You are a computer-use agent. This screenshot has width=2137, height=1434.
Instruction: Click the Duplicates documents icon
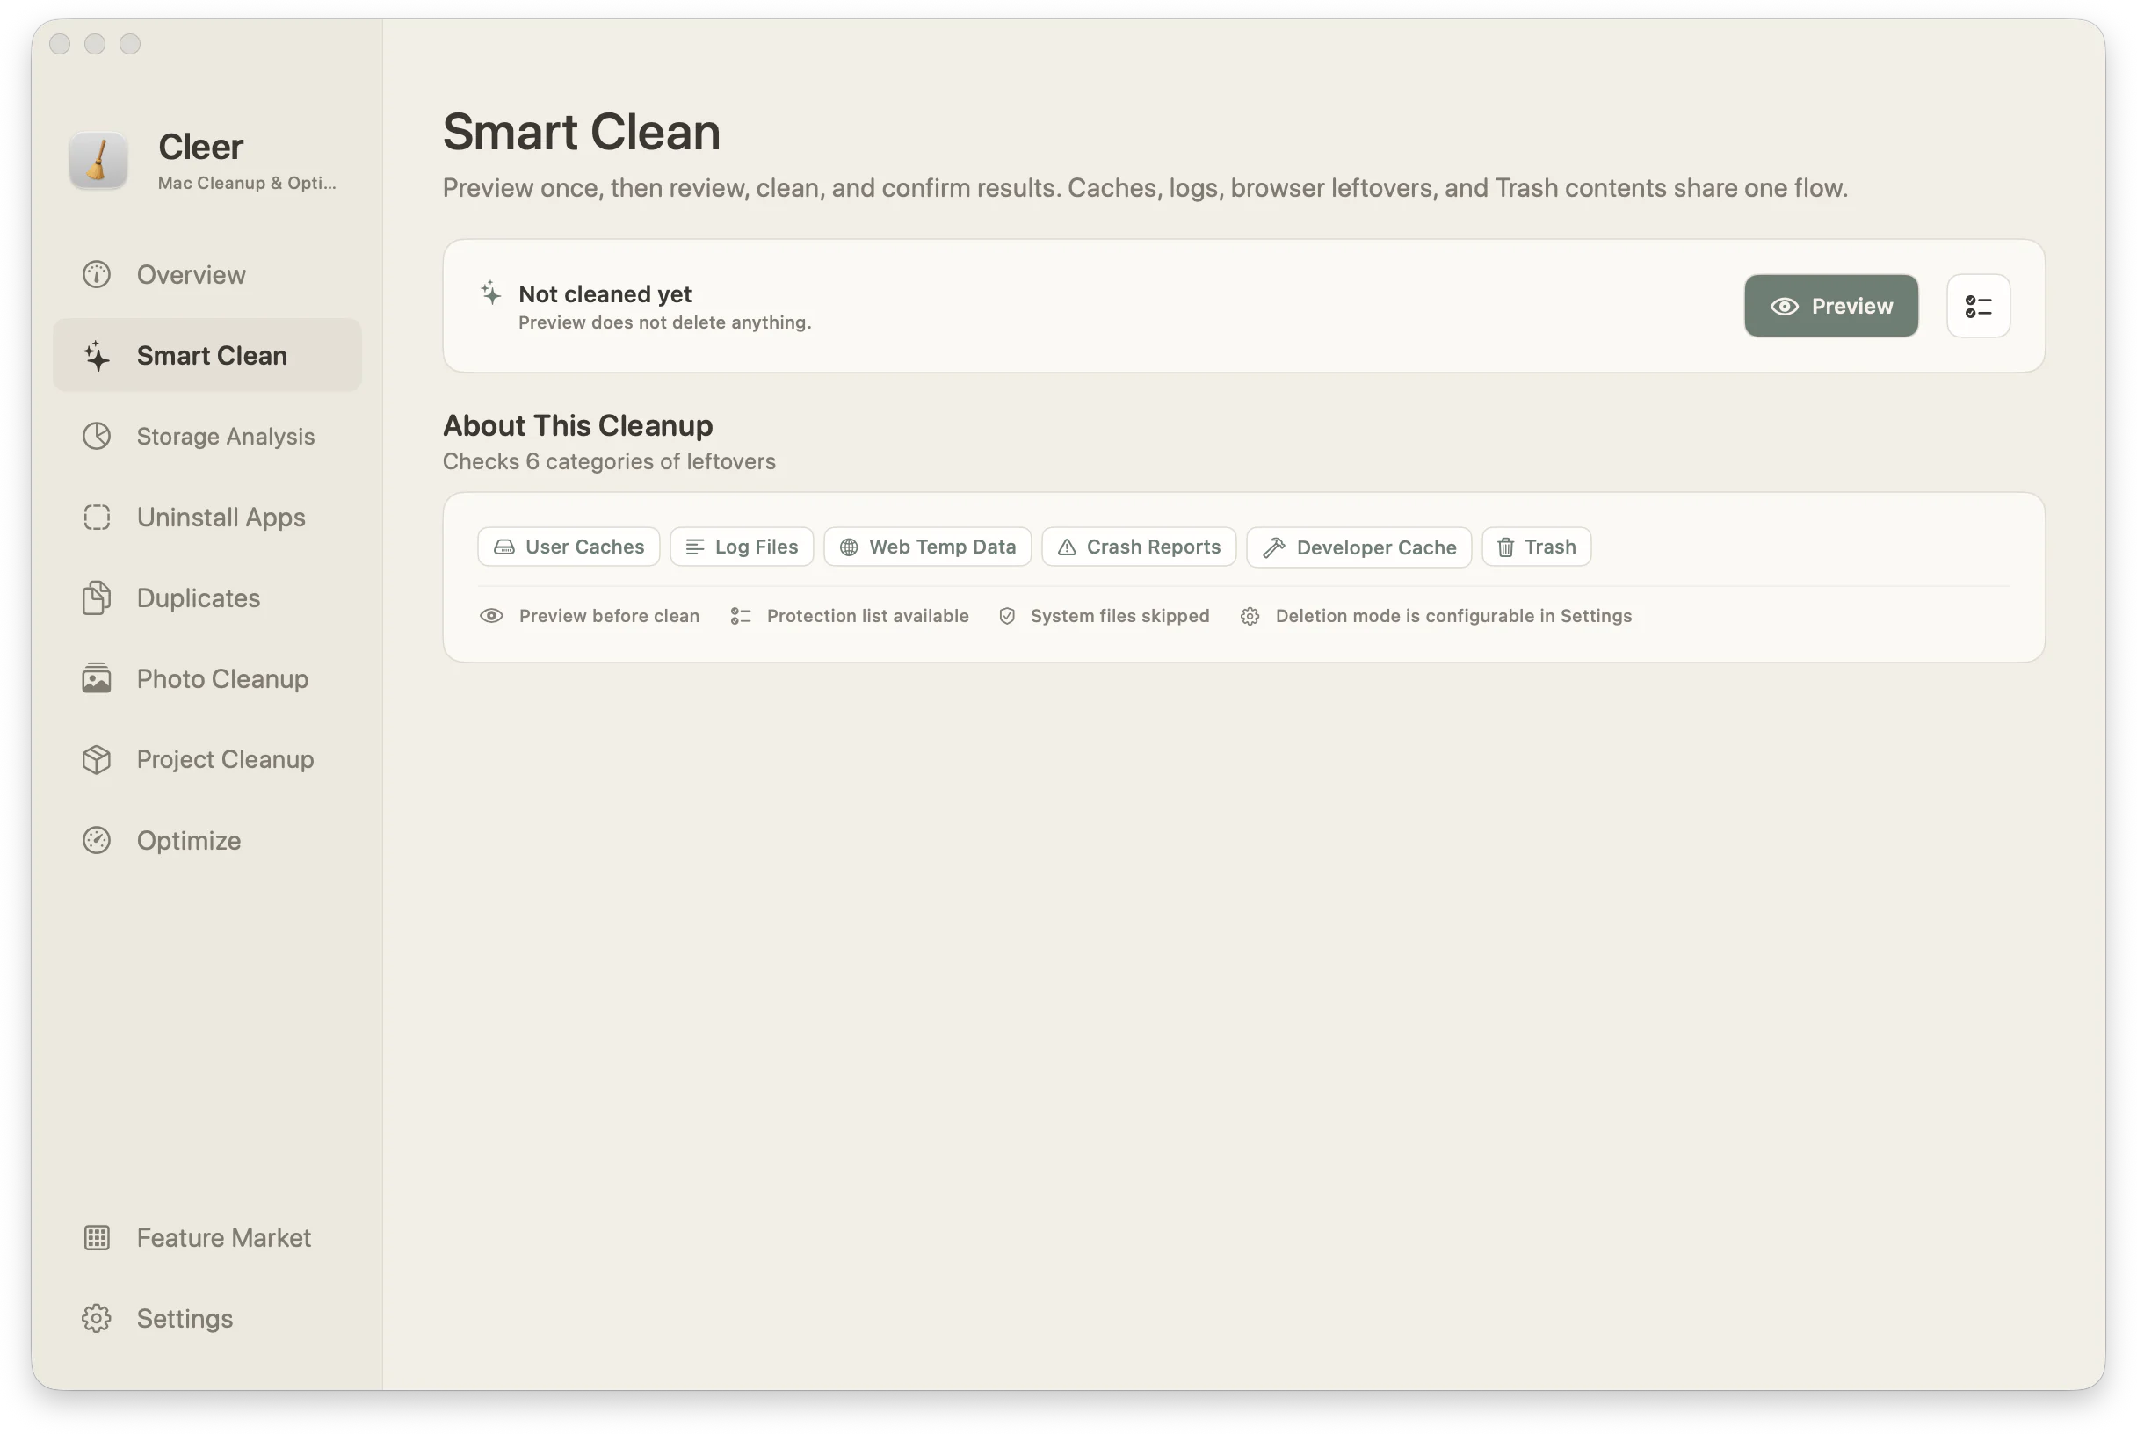point(96,598)
